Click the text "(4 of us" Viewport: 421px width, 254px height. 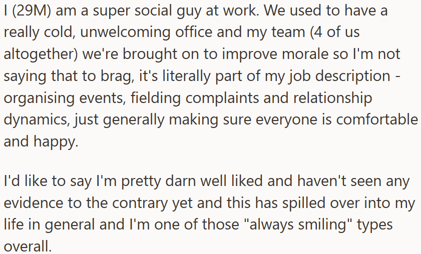click(x=334, y=32)
